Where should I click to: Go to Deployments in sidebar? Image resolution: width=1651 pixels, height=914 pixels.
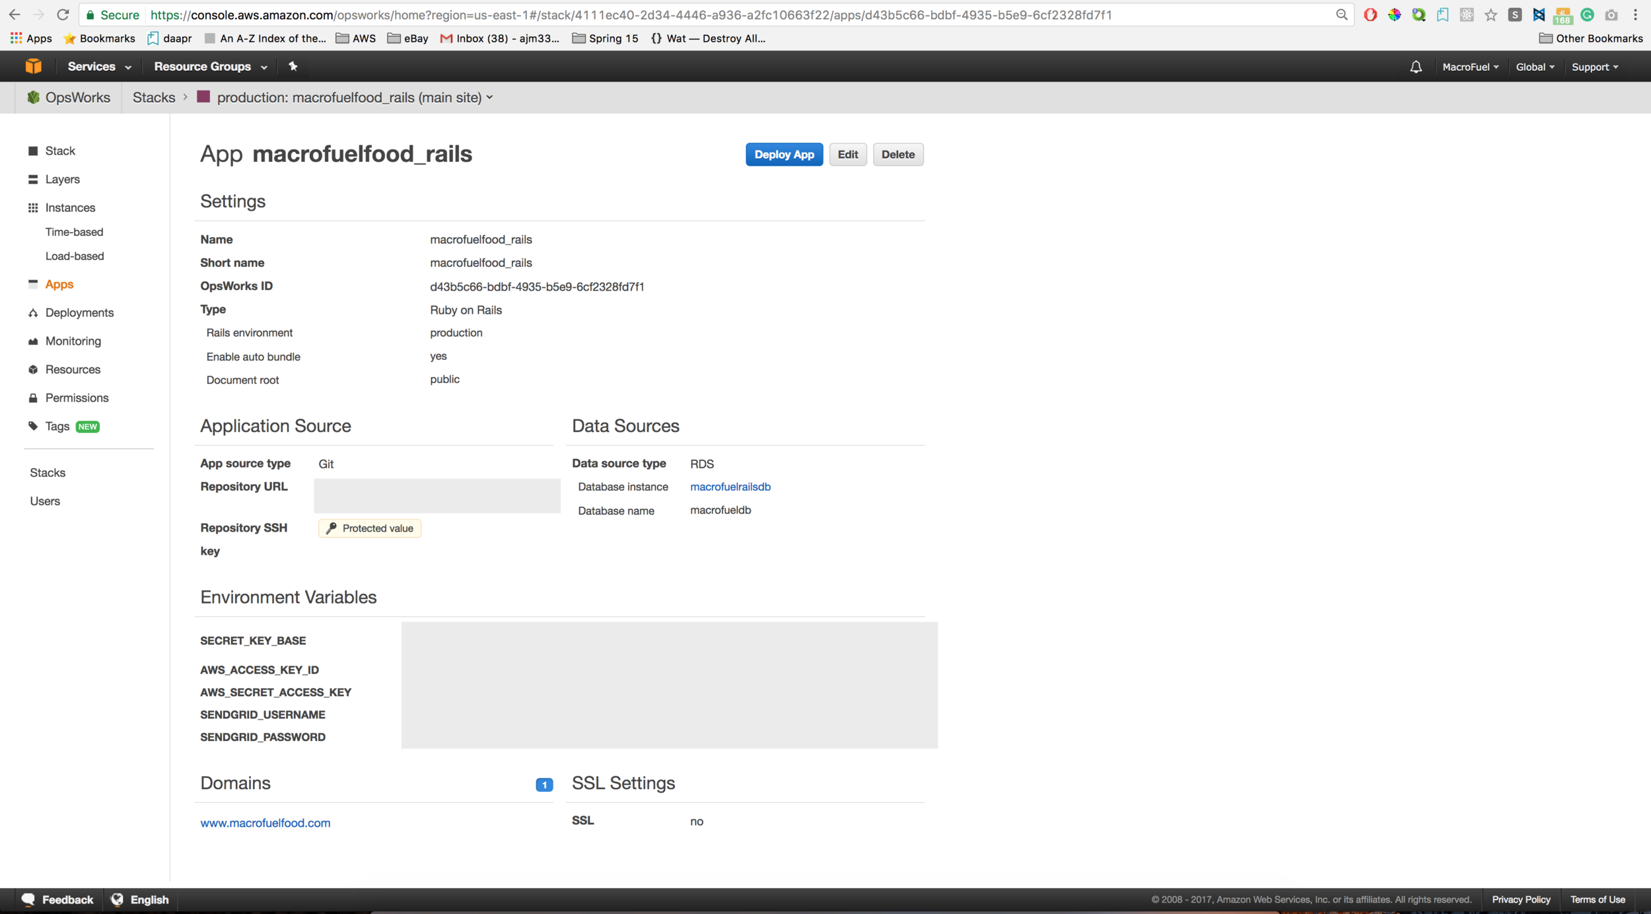[79, 312]
